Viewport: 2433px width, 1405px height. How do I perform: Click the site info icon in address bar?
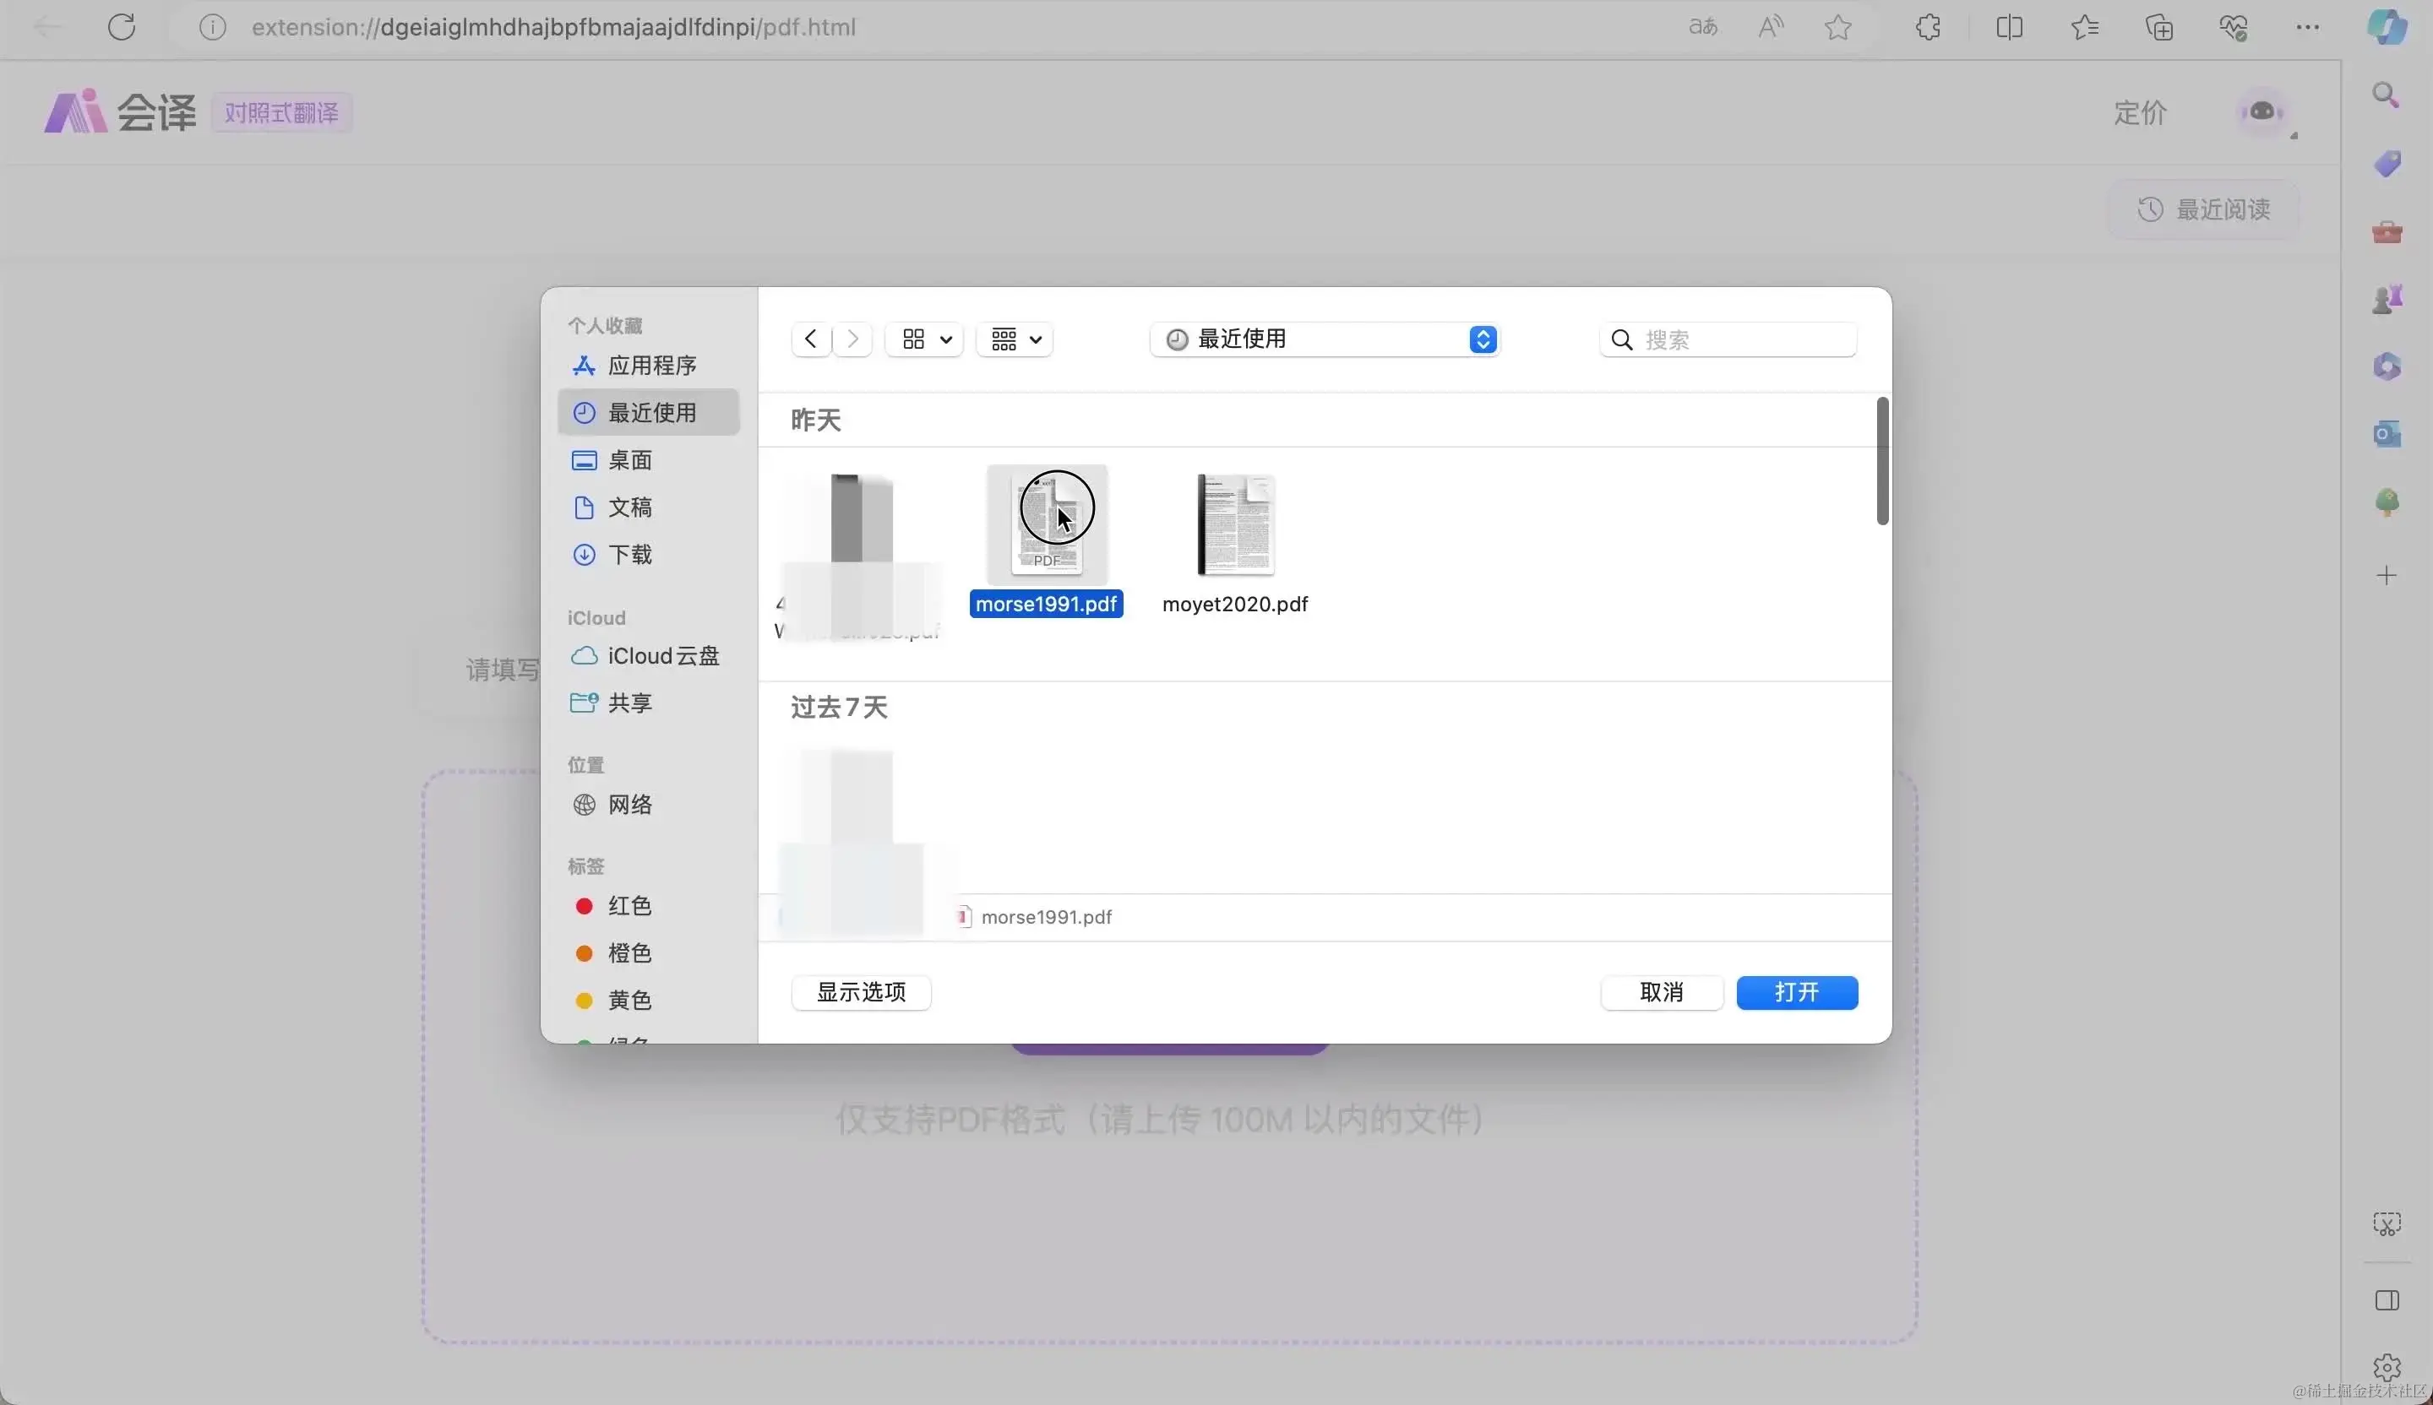[212, 27]
